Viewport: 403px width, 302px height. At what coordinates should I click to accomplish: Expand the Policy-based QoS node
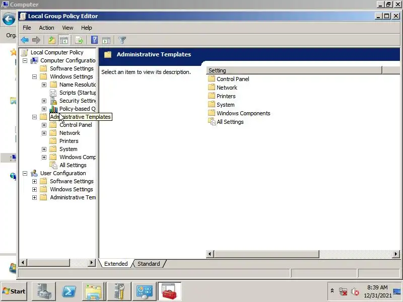(44, 109)
